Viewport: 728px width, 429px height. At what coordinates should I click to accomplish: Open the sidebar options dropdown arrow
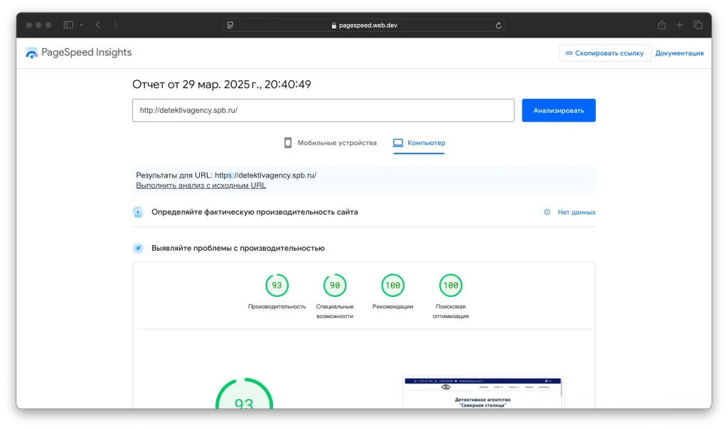click(81, 25)
